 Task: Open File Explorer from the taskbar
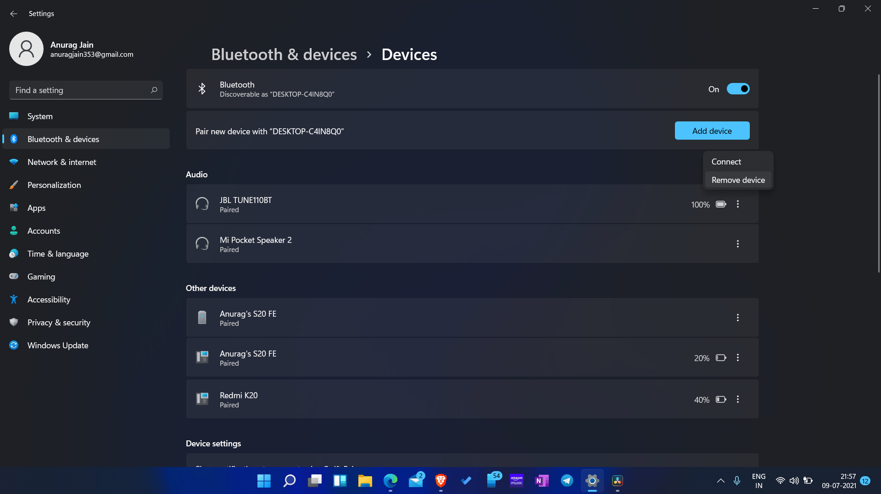point(365,481)
